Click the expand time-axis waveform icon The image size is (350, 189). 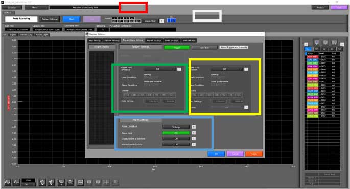[x=7, y=182]
